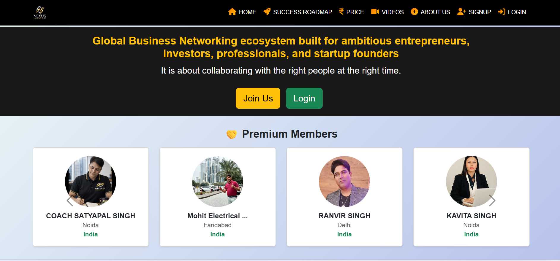Select Ranvir Singh's profile picture
This screenshot has width=560, height=261.
click(344, 181)
